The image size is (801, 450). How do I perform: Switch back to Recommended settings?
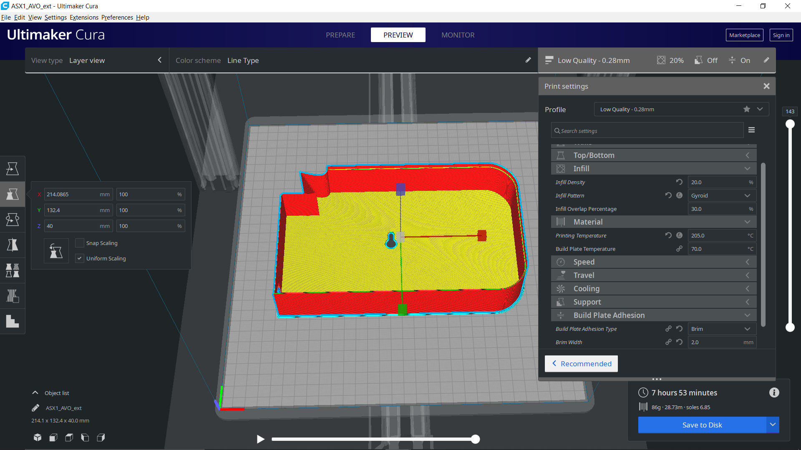581,364
